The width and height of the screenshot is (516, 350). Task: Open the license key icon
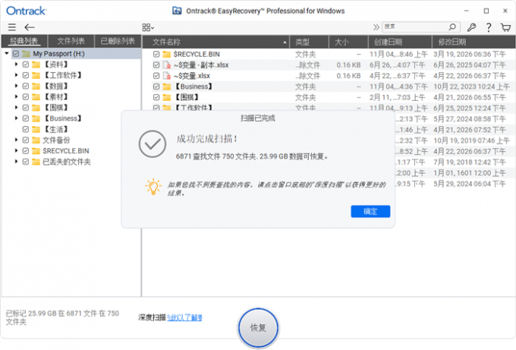[x=471, y=27]
